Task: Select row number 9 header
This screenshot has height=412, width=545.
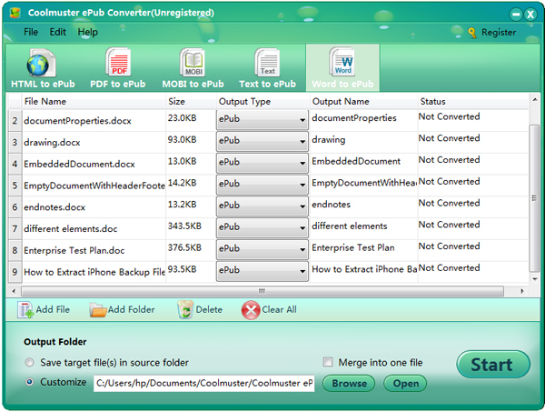Action: point(15,272)
